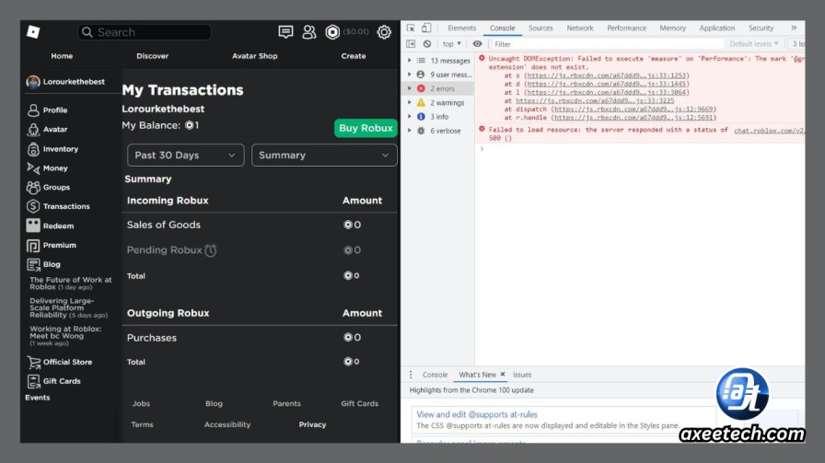This screenshot has height=463, width=825.
Task: Click the Redeem sidebar icon
Action: tap(33, 226)
